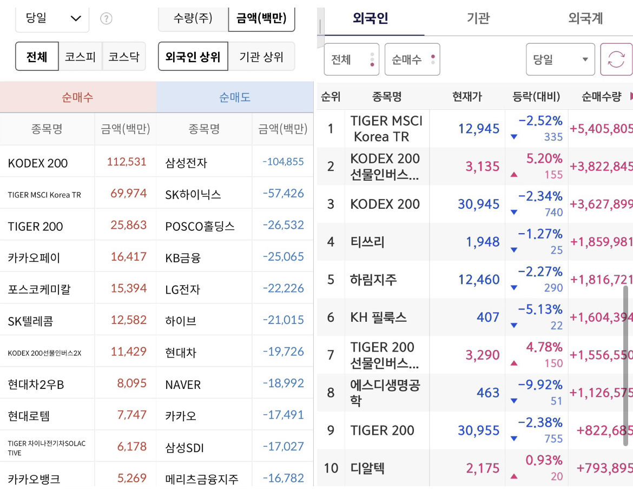The width and height of the screenshot is (633, 497).
Task: Click 삼성전자 in net sell list
Action: pos(186,163)
